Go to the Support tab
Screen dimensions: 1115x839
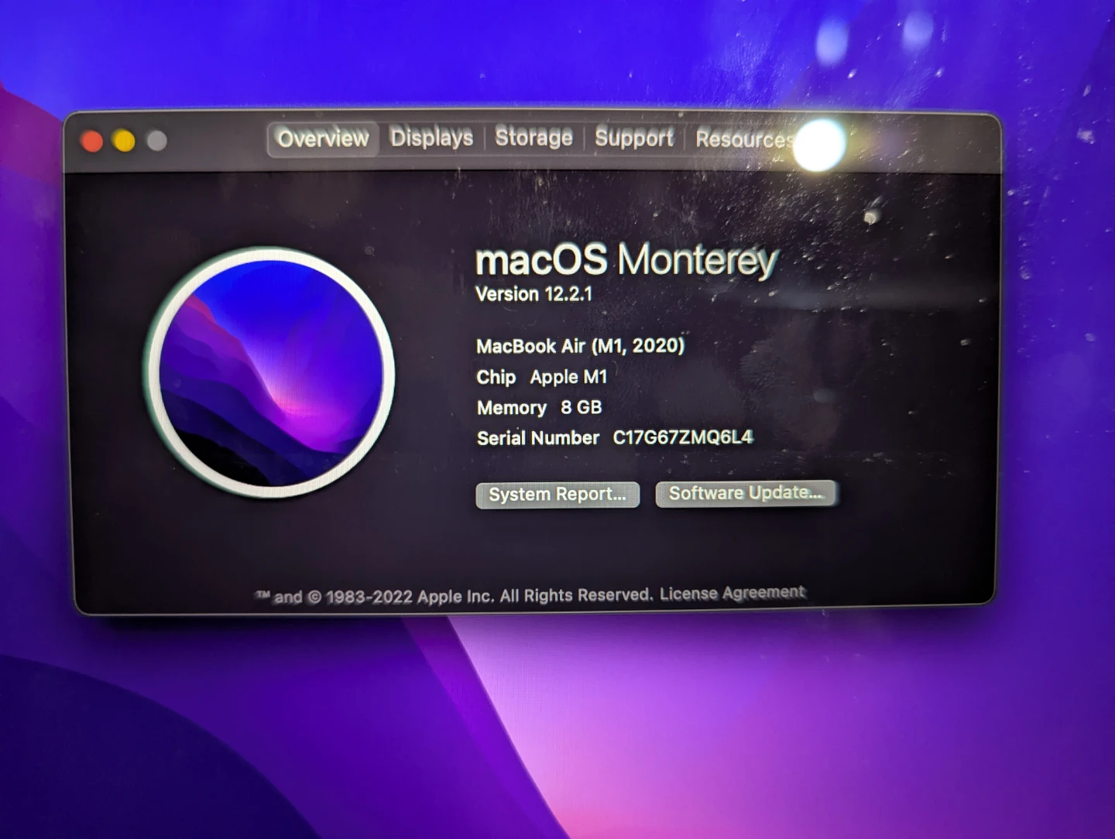tap(634, 138)
